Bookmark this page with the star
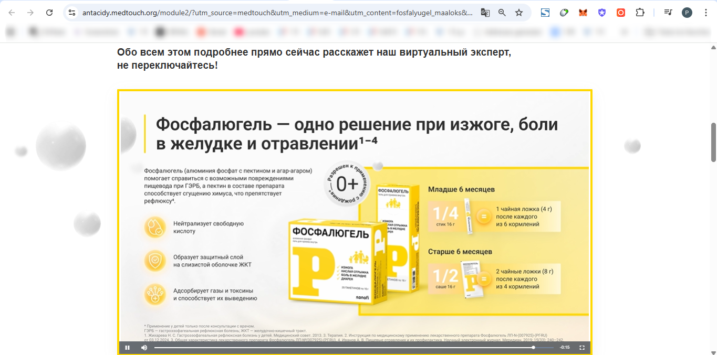The width and height of the screenshot is (717, 355). [x=519, y=13]
